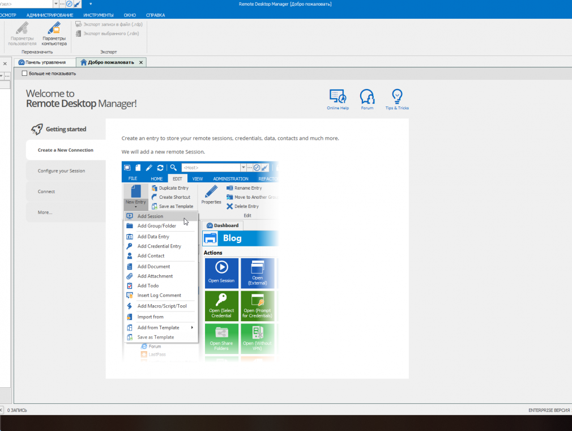572x431 pixels.
Task: Click Rename Entry in tutorial image ribbon
Action: [x=244, y=188]
